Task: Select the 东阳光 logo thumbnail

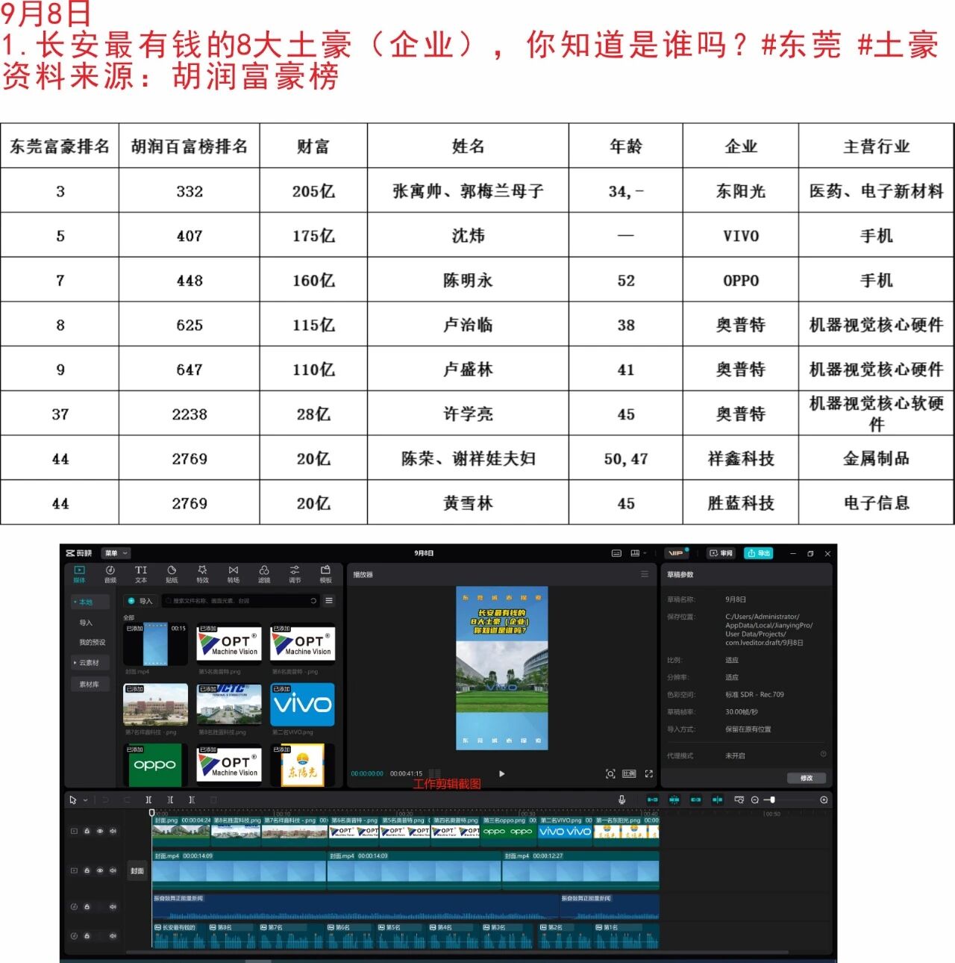Action: [x=302, y=764]
